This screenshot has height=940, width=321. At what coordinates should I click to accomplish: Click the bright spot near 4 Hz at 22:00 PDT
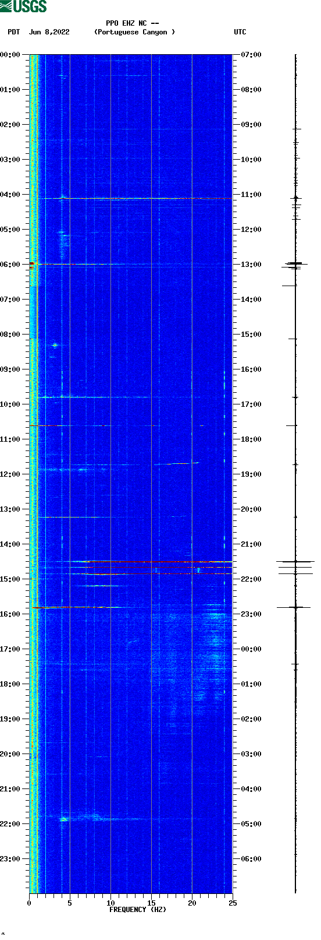pos(63,819)
